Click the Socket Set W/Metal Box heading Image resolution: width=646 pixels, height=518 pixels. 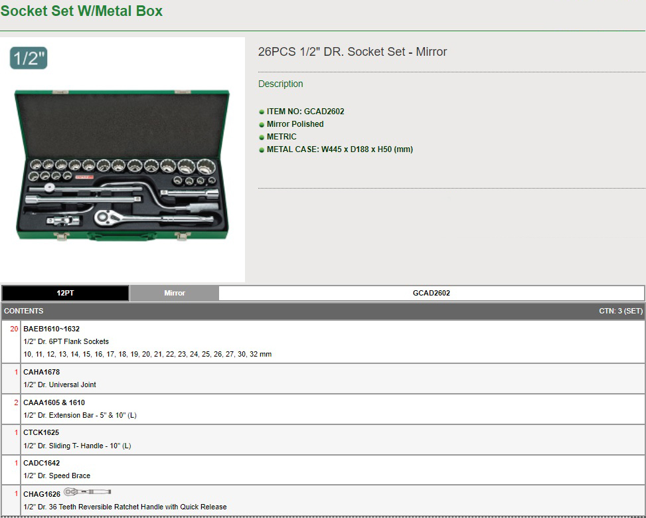[x=82, y=11]
